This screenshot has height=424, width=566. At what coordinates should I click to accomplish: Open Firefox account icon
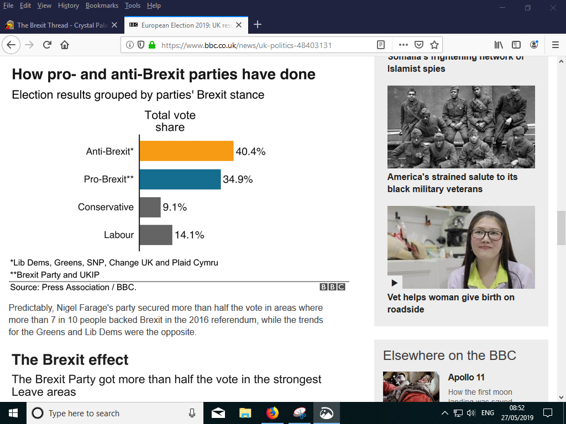[x=534, y=45]
